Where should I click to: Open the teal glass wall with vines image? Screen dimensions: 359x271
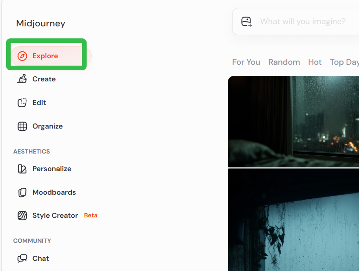(x=293, y=220)
